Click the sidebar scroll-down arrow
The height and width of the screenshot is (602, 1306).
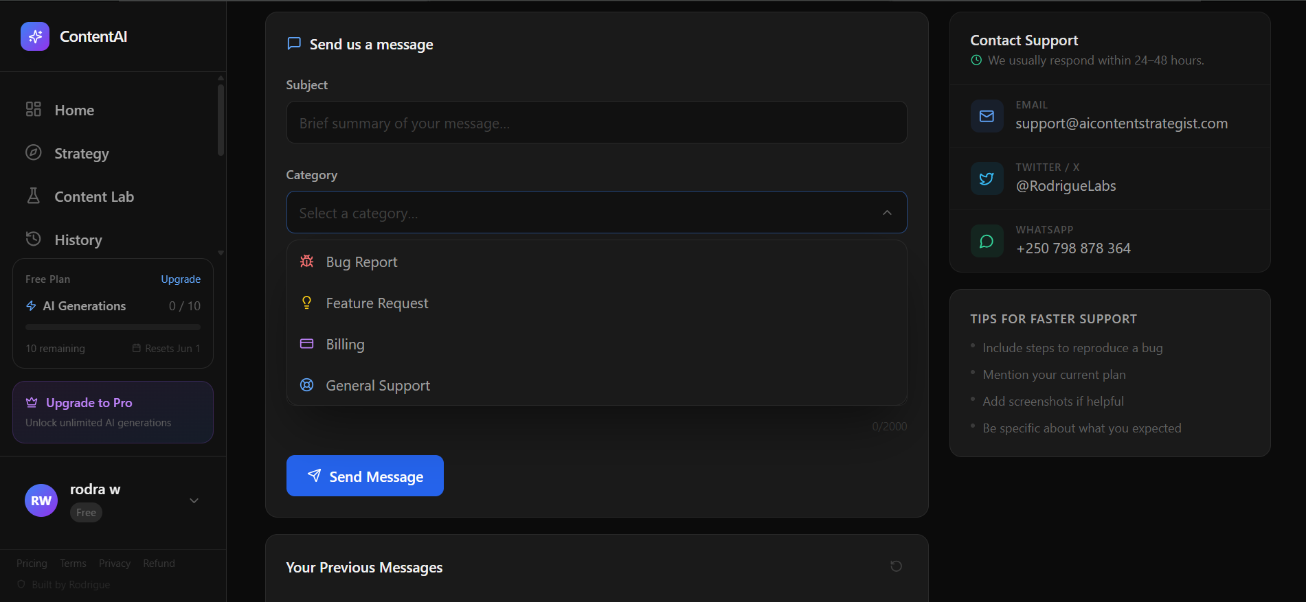tap(221, 253)
